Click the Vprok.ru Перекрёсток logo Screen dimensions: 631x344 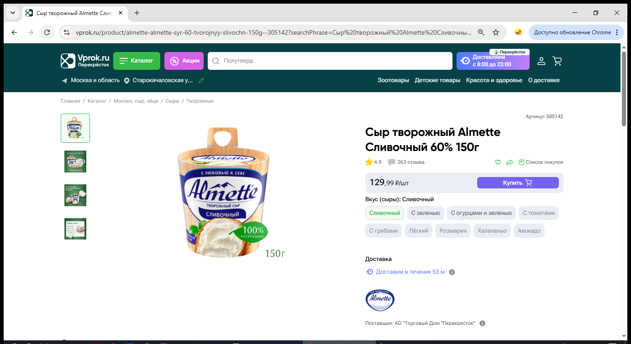pyautogui.click(x=85, y=61)
